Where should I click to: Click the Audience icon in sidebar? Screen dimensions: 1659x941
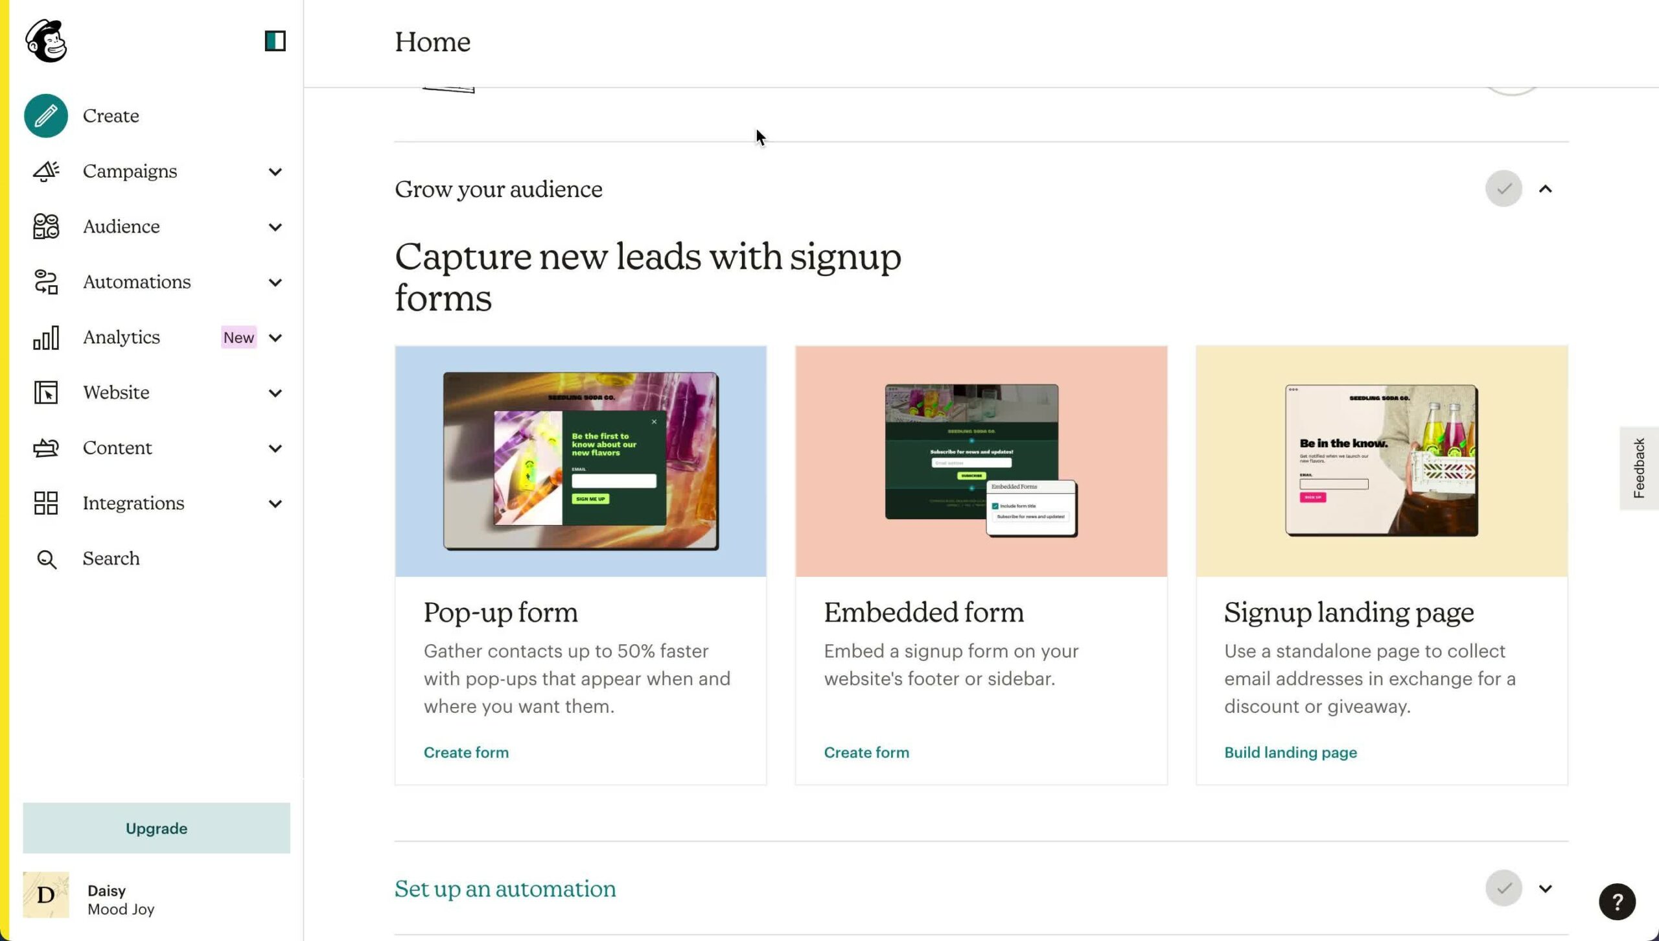click(x=45, y=226)
